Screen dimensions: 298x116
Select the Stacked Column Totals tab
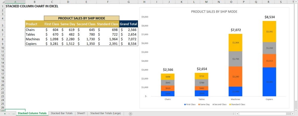click(x=32, y=113)
